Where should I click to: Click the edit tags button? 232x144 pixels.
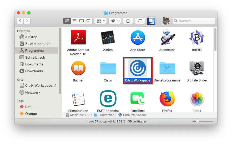140,21
